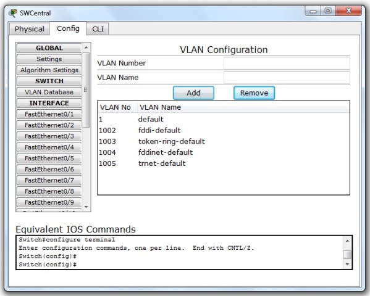The width and height of the screenshot is (370, 296).
Task: Select the token-ring-default VLAN row
Action: (224, 141)
